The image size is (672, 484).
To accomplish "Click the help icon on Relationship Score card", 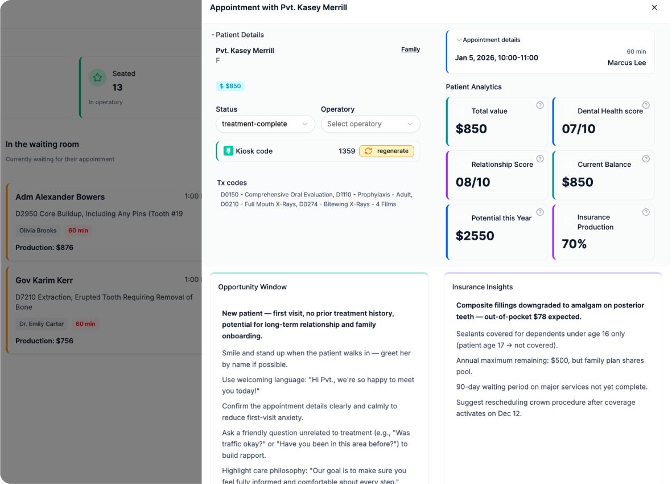I will point(540,159).
